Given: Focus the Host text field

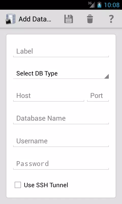Looking at the screenshot, I should tap(49, 96).
